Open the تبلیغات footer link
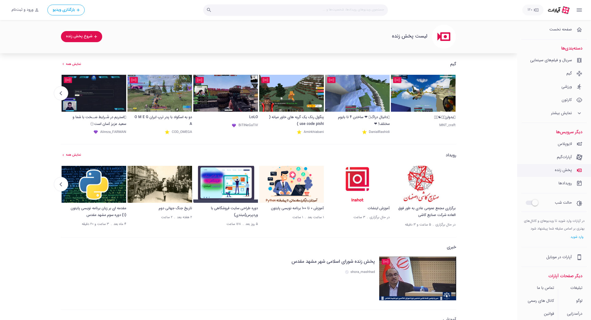 (x=576, y=288)
